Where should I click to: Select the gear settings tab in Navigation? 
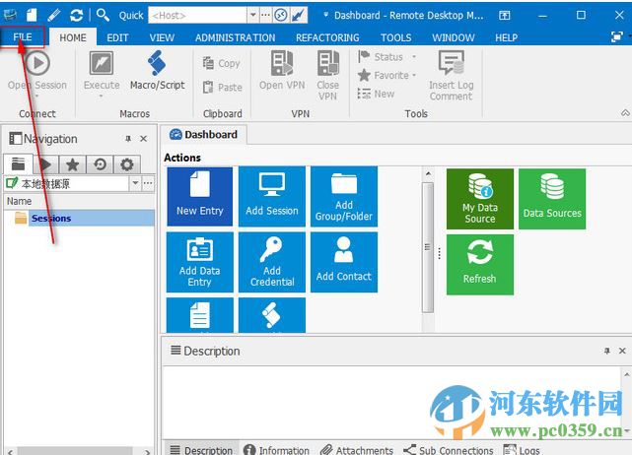coord(126,164)
